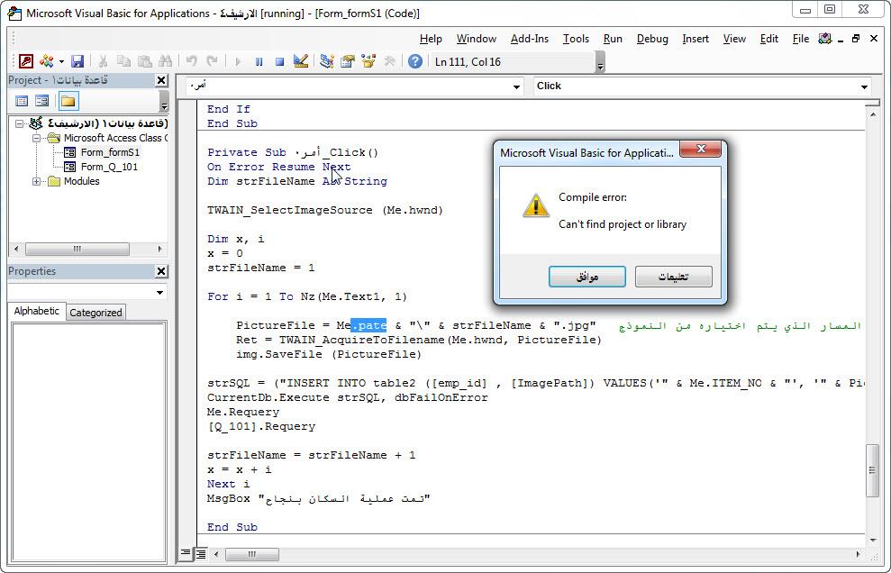This screenshot has width=891, height=573.
Task: Click the Cut scissors icon
Action: coord(103,61)
